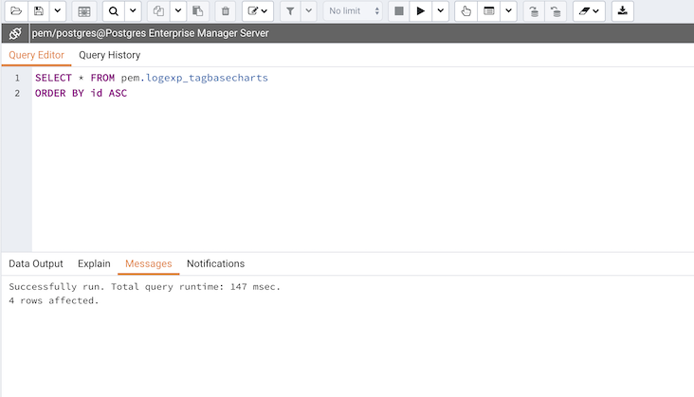Image resolution: width=694 pixels, height=397 pixels.
Task: Click logexp_tagbasecharts table name in query
Action: tap(207, 78)
